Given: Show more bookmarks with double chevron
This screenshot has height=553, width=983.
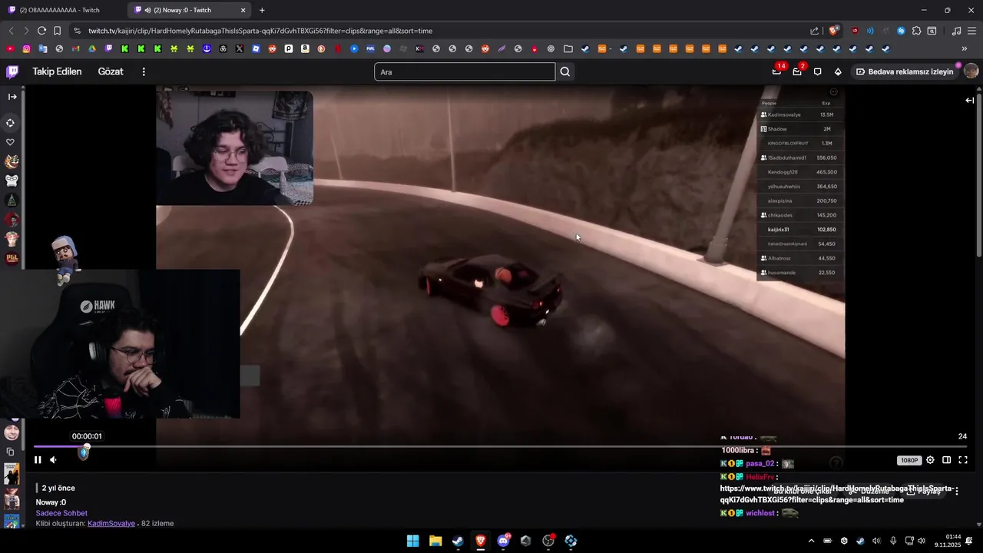Looking at the screenshot, I should [964, 48].
